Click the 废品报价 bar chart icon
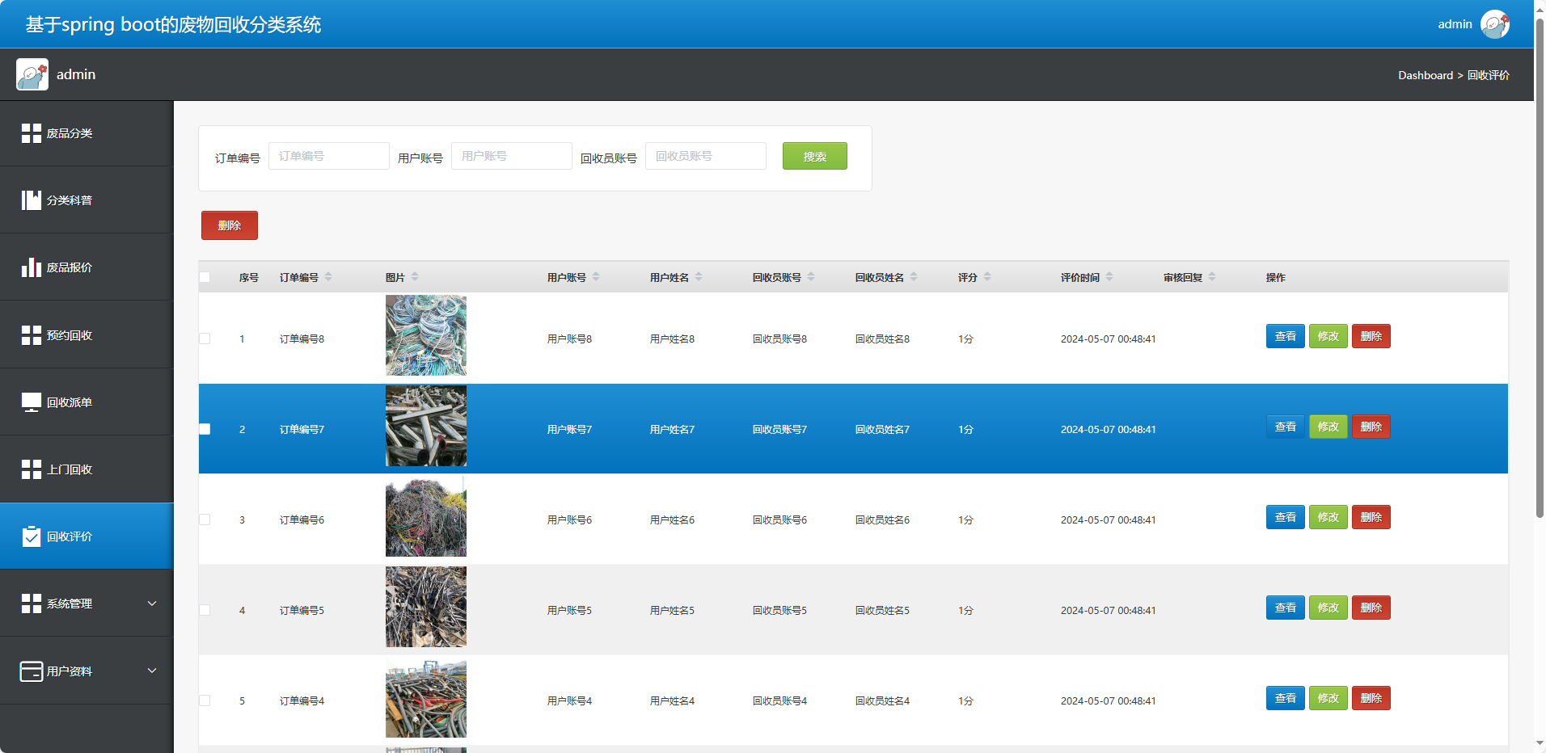The image size is (1546, 753). (32, 267)
